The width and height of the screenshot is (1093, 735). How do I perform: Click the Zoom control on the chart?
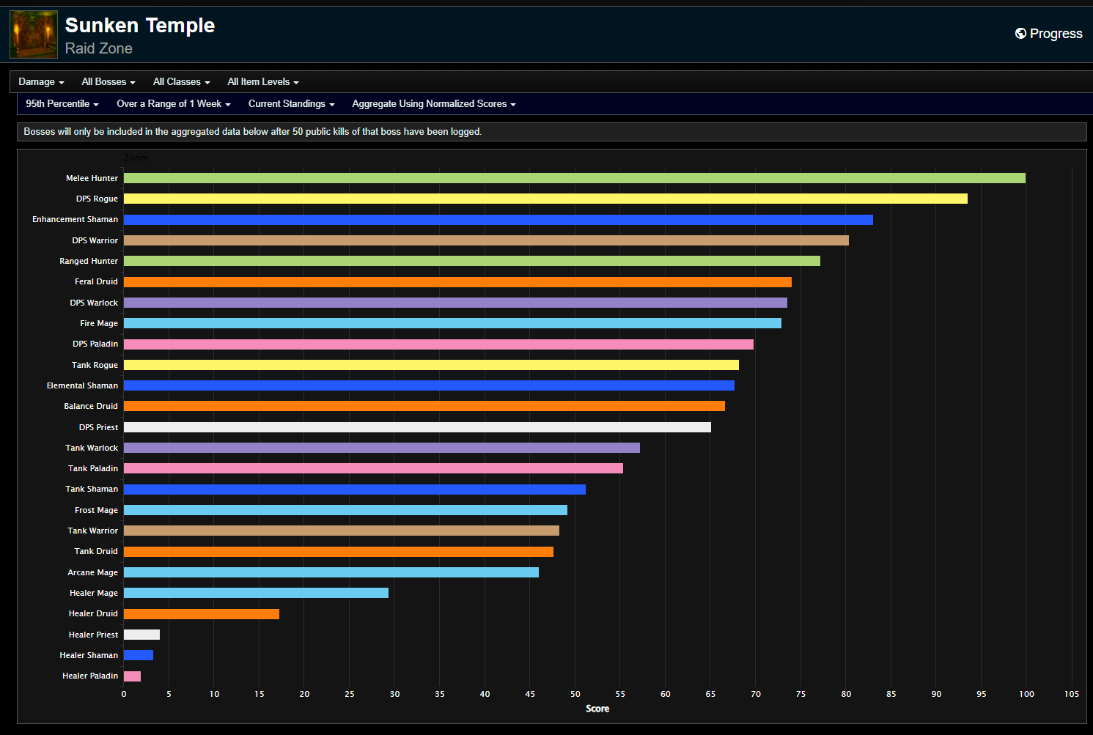(136, 157)
